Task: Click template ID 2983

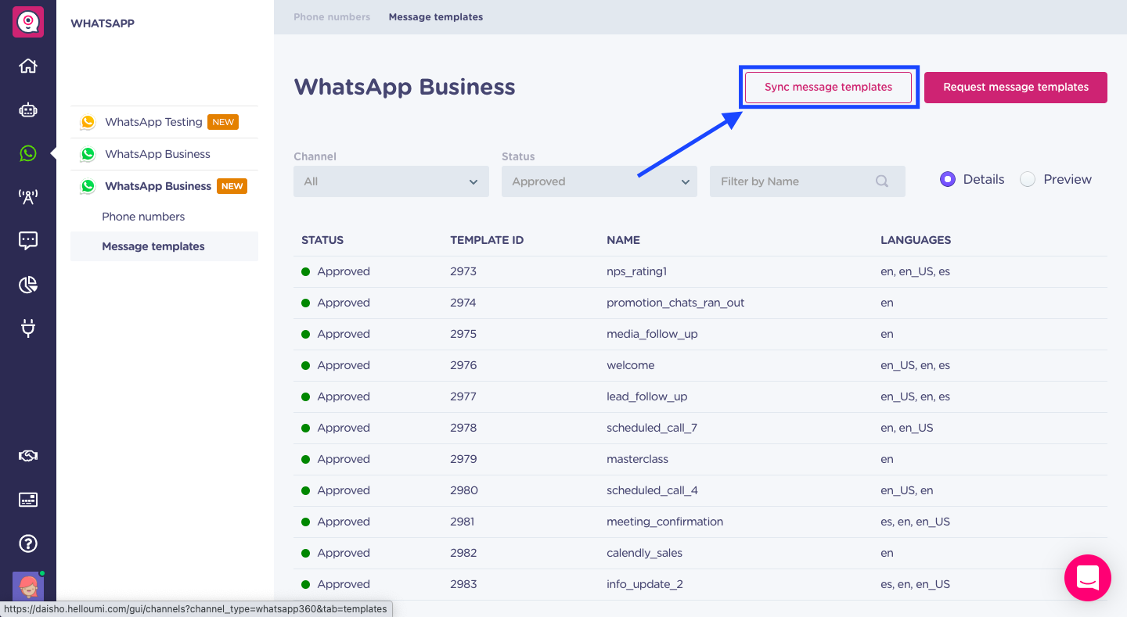Action: point(463,584)
